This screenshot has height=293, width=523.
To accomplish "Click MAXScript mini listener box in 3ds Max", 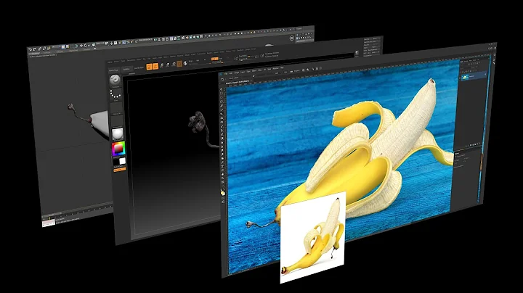I will click(x=49, y=223).
